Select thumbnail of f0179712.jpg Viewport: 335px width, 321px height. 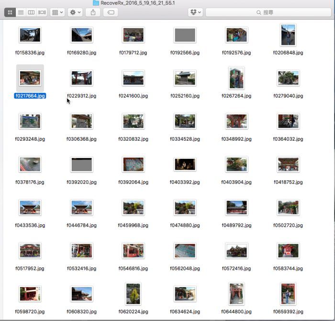pos(134,35)
